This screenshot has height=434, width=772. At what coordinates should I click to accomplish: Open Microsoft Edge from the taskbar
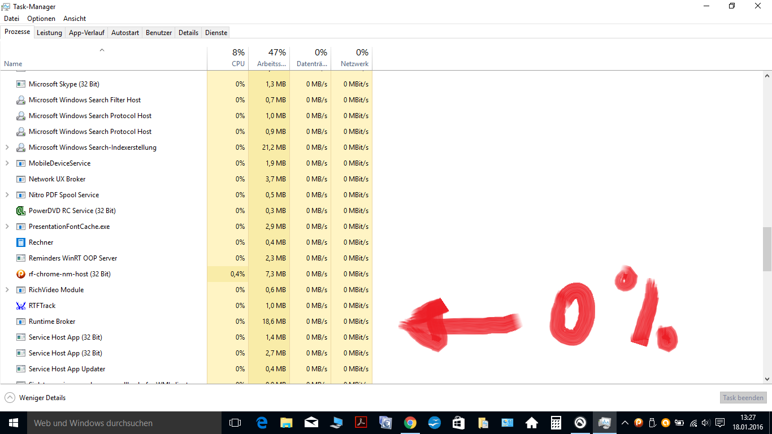click(x=262, y=423)
